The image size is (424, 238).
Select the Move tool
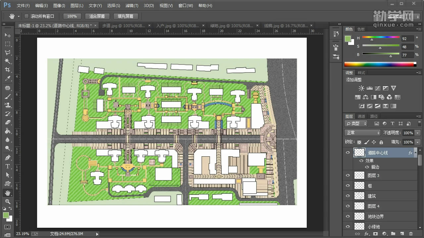tap(7, 35)
